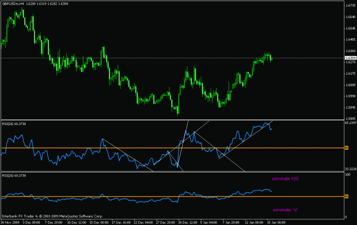This screenshot has height=225, width=357.
Task: Click the 65.2397 RSI scale value
Action: coord(351,123)
